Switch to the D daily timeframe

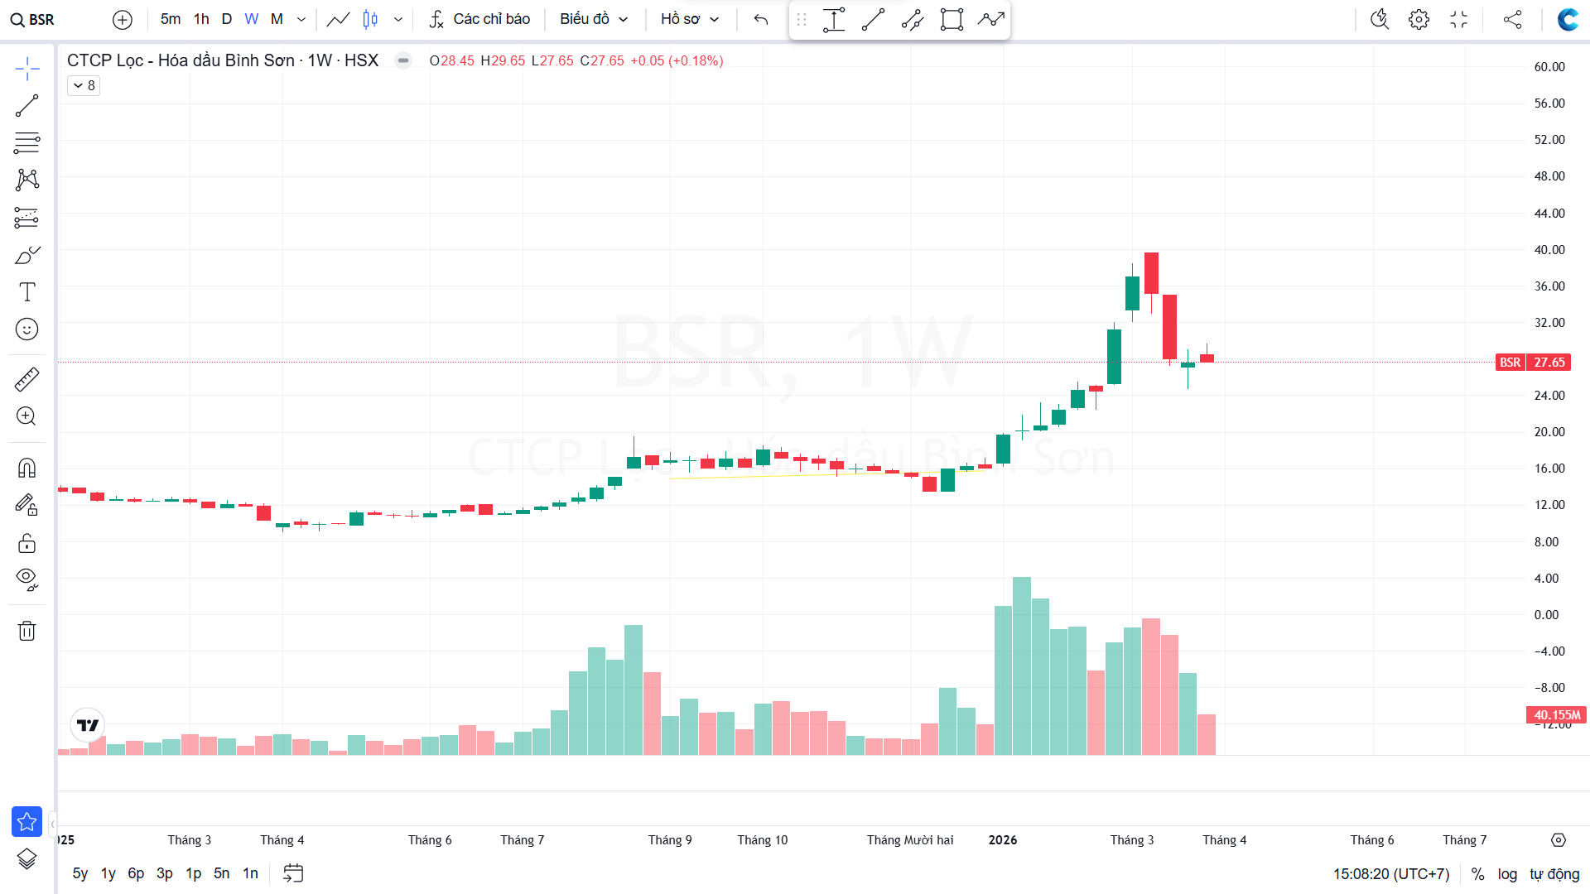point(226,19)
